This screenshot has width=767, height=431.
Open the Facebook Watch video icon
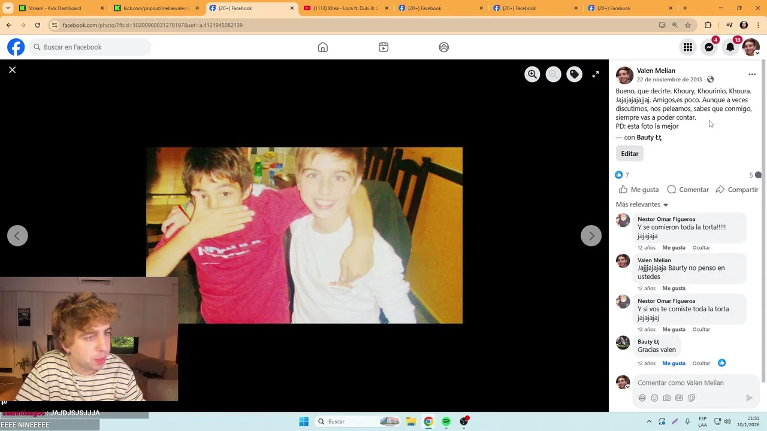click(383, 47)
